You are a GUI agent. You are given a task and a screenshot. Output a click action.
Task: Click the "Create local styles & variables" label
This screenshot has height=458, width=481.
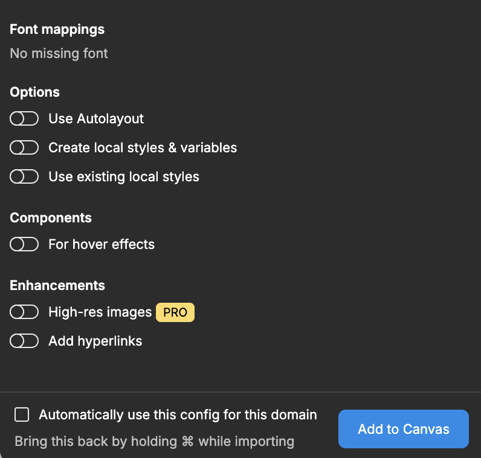click(143, 147)
